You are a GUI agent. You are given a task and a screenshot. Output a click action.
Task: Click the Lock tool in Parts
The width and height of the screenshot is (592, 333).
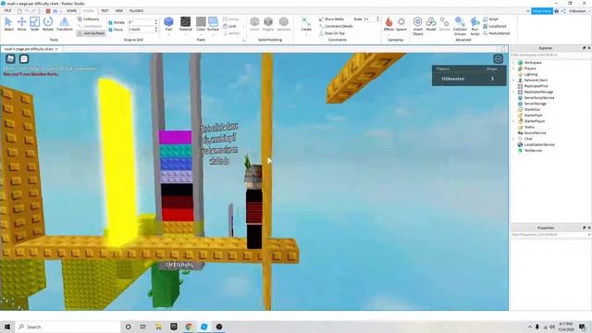tap(229, 26)
